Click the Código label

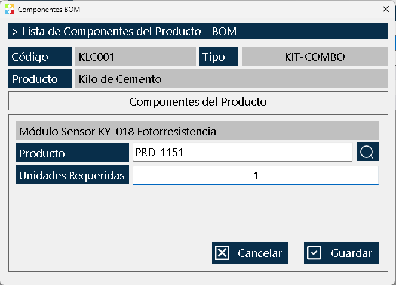coord(40,56)
